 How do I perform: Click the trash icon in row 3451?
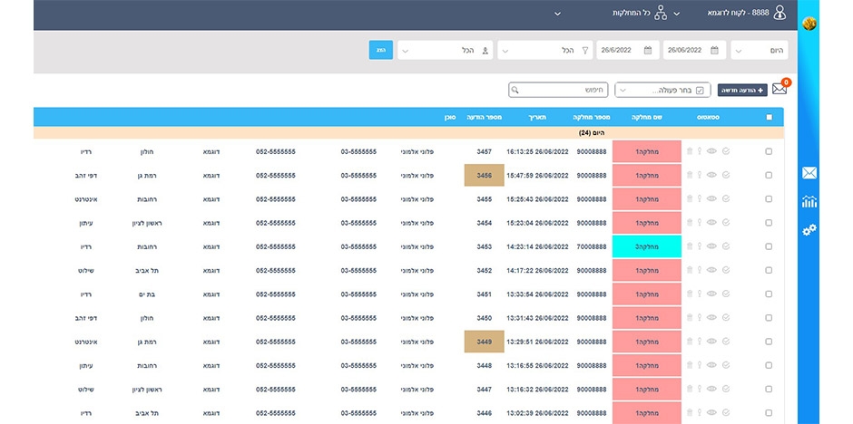(690, 294)
